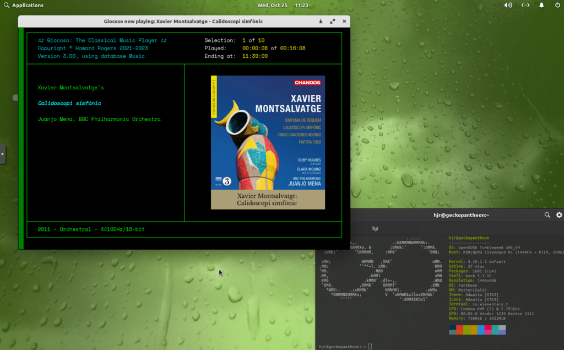The width and height of the screenshot is (564, 350).
Task: Open the calendar from the date and time
Action: point(283,6)
